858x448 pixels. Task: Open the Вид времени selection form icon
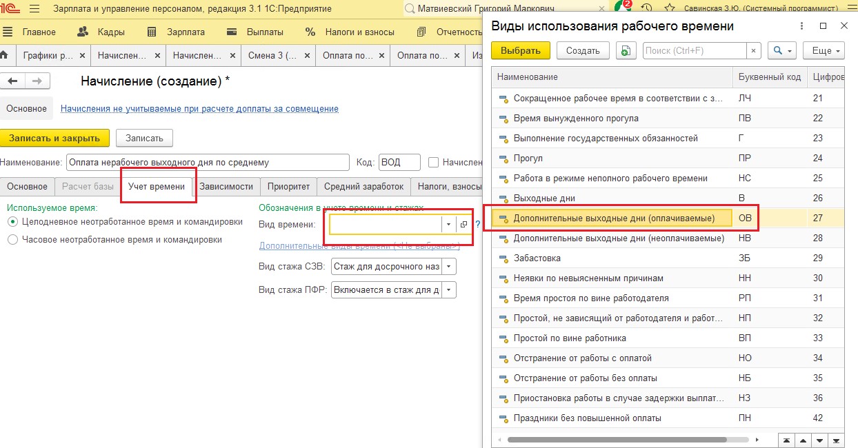463,225
